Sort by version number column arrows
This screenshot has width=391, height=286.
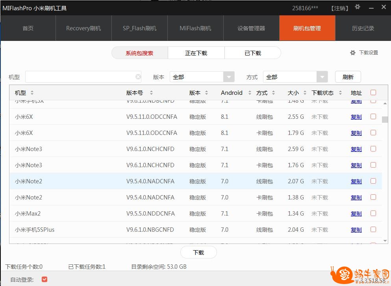tap(151, 93)
